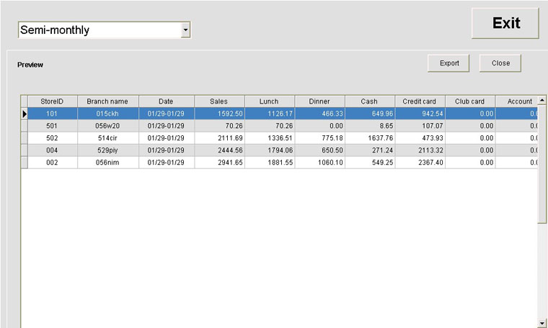Click scrollbar down arrow in table

[542, 323]
